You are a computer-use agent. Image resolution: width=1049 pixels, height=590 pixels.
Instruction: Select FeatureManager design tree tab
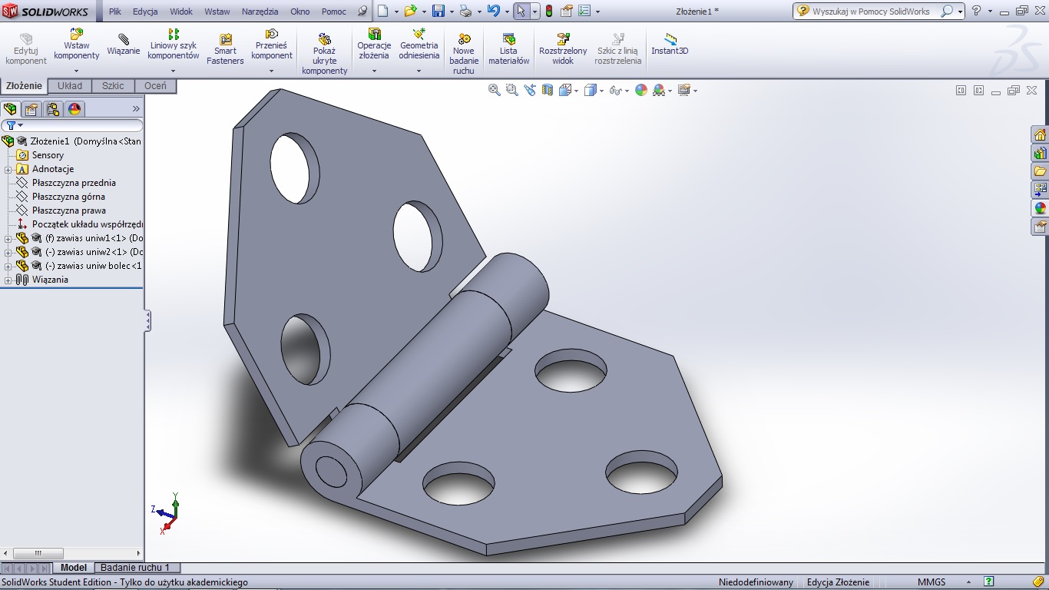(10, 109)
